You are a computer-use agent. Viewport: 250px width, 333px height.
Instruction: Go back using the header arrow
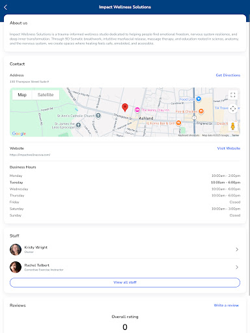[x=6, y=7]
